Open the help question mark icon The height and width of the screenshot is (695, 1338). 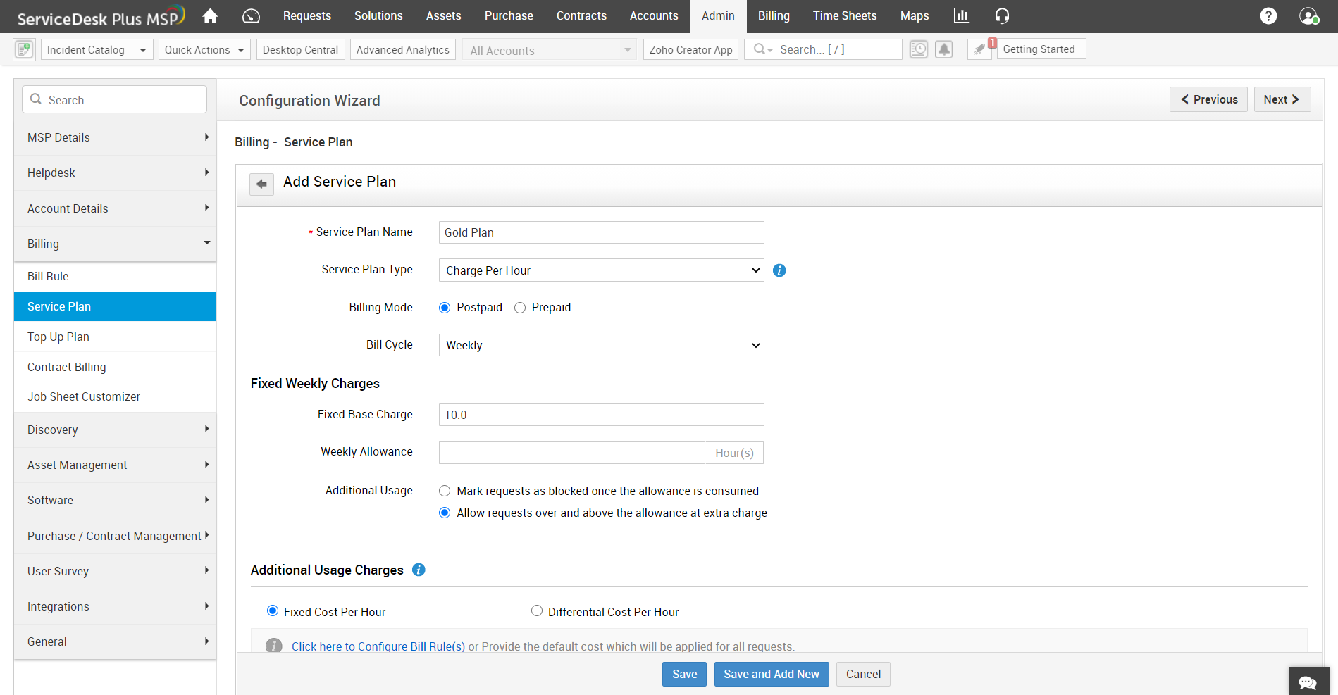(x=1268, y=15)
